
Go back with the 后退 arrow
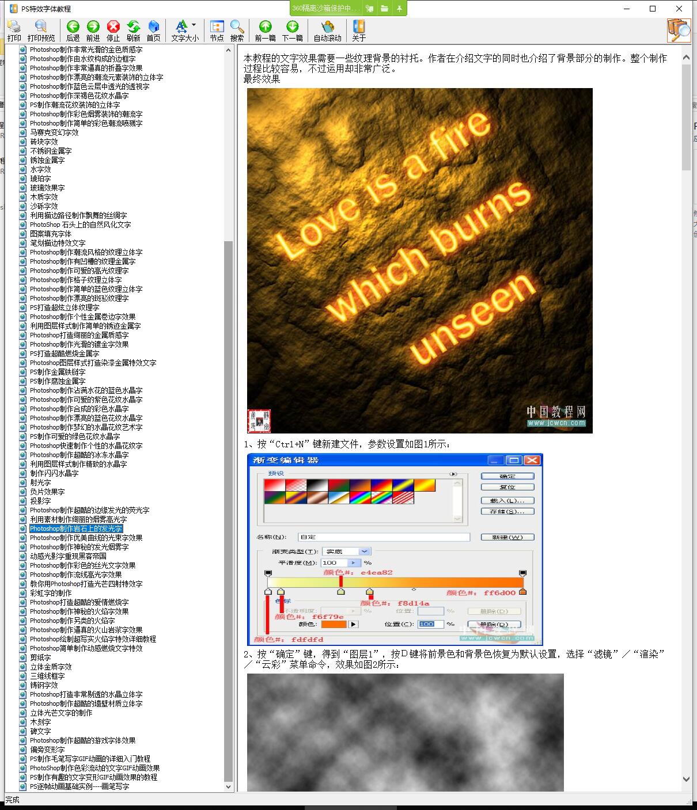[73, 31]
